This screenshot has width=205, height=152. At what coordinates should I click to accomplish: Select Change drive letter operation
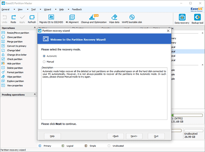coord(14,55)
